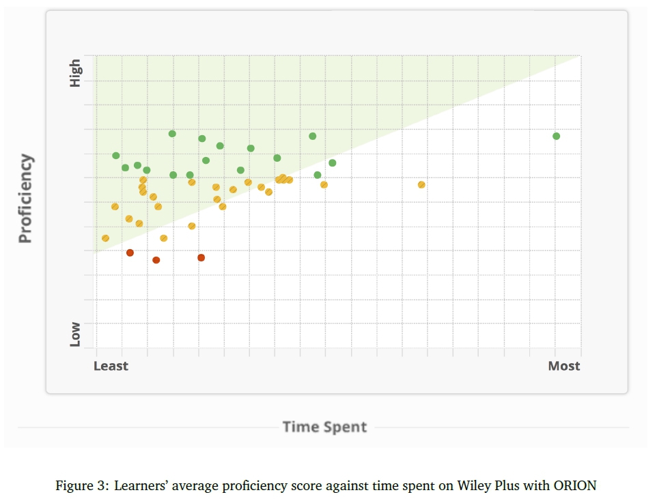Click the orange point just above the lowest red point
The image size is (655, 499).
click(x=163, y=238)
